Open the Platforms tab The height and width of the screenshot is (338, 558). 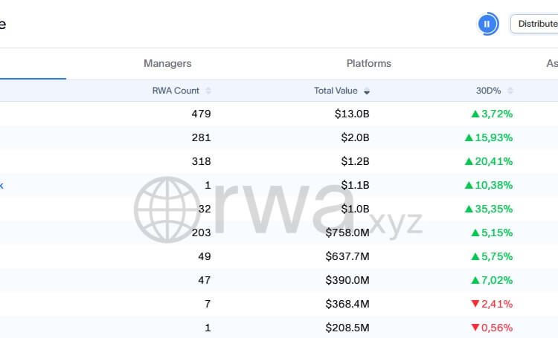(368, 64)
